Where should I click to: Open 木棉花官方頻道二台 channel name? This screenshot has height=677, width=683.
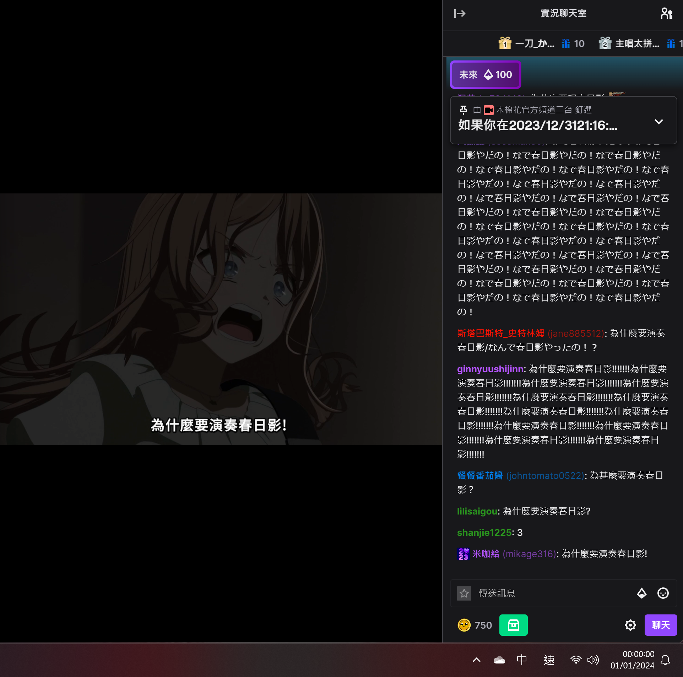click(x=534, y=110)
